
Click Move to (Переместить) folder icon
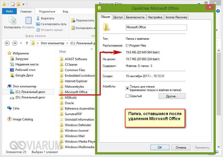pos(73,20)
